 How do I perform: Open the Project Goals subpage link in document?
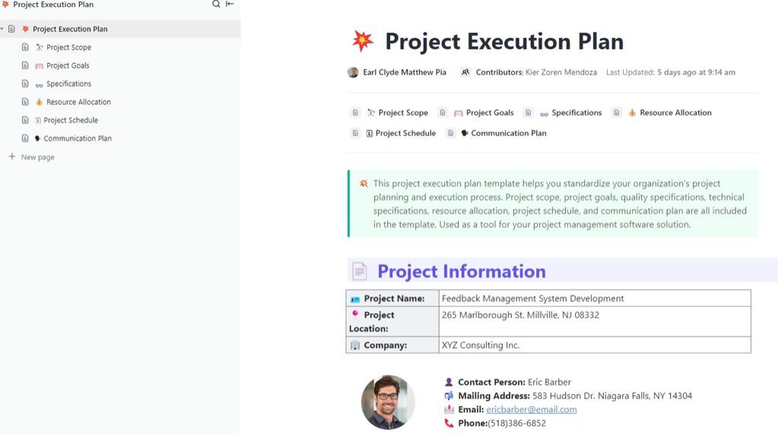tap(490, 113)
